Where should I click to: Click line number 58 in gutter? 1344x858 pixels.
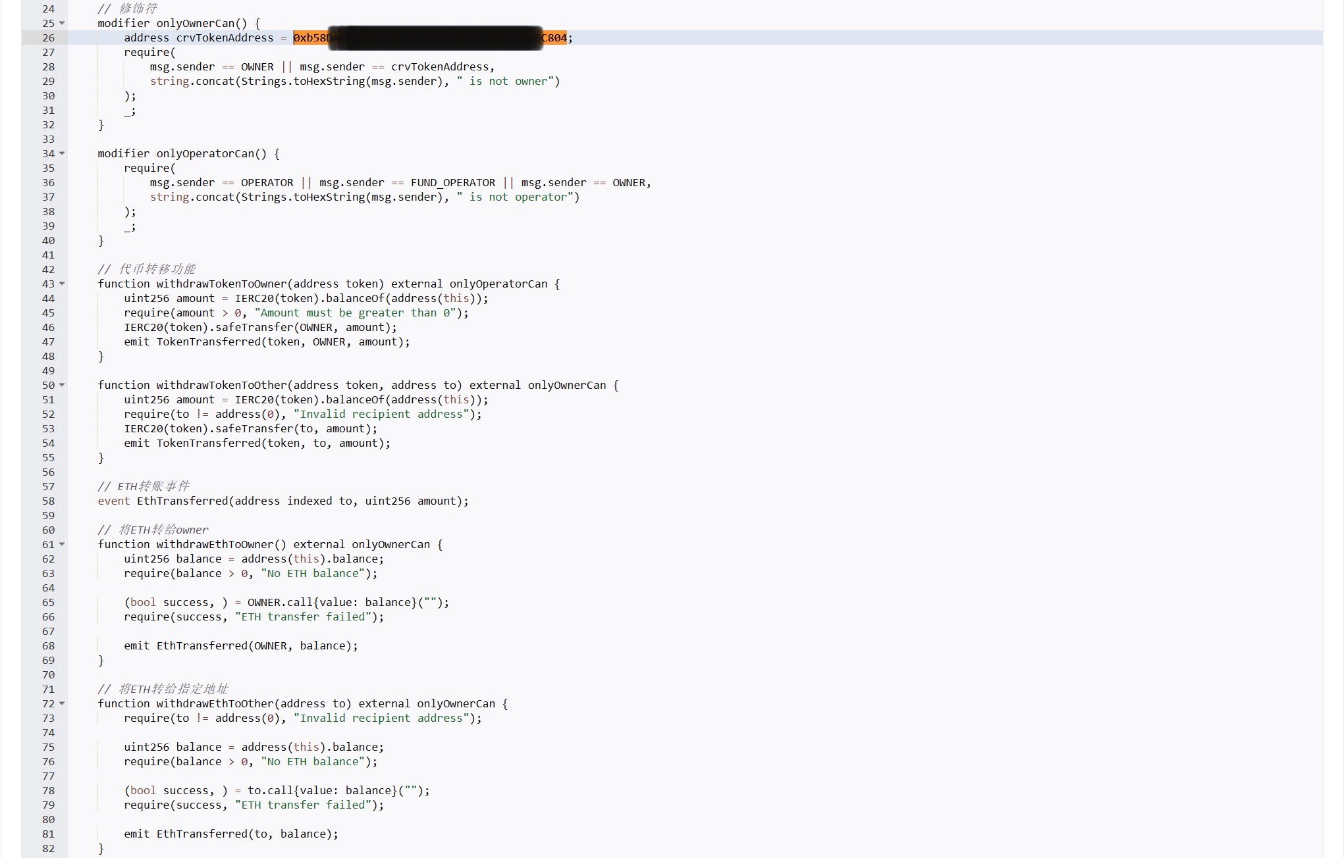pos(48,501)
